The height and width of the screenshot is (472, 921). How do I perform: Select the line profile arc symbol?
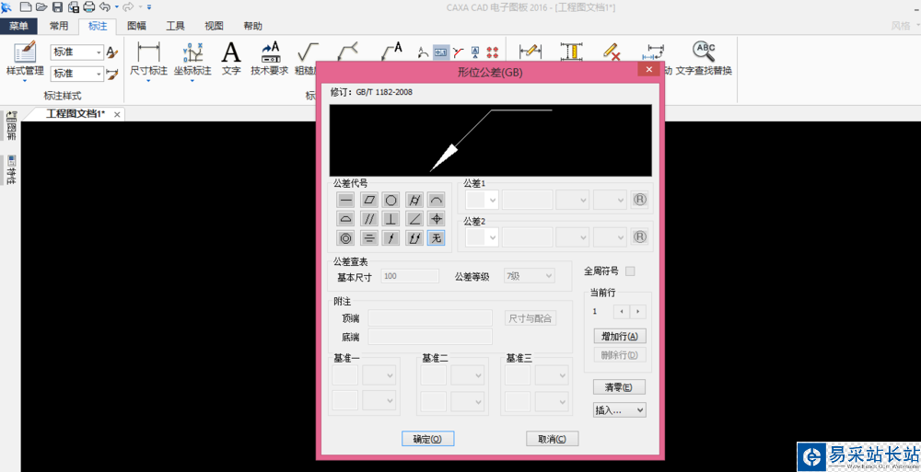point(436,201)
